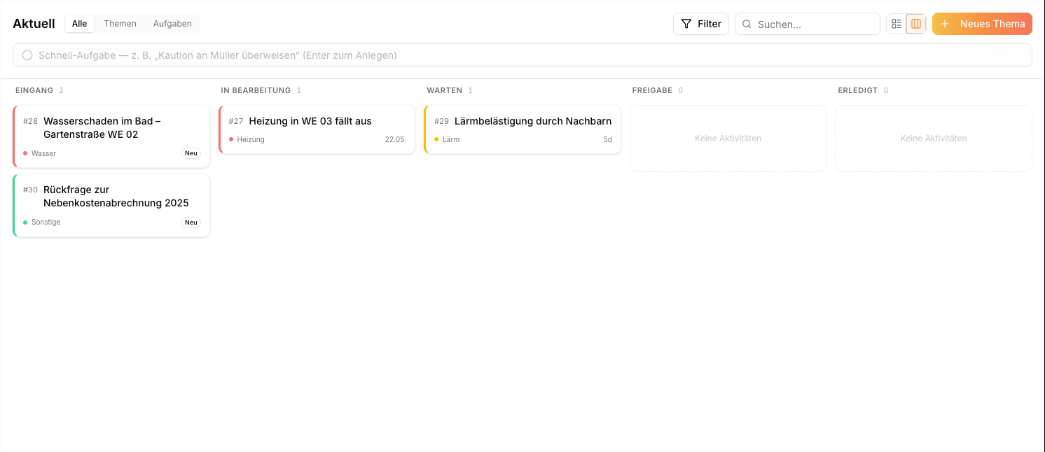Screen dimensions: 1045x452
Task: Click the EINGANG column header
Action: [x=34, y=90]
